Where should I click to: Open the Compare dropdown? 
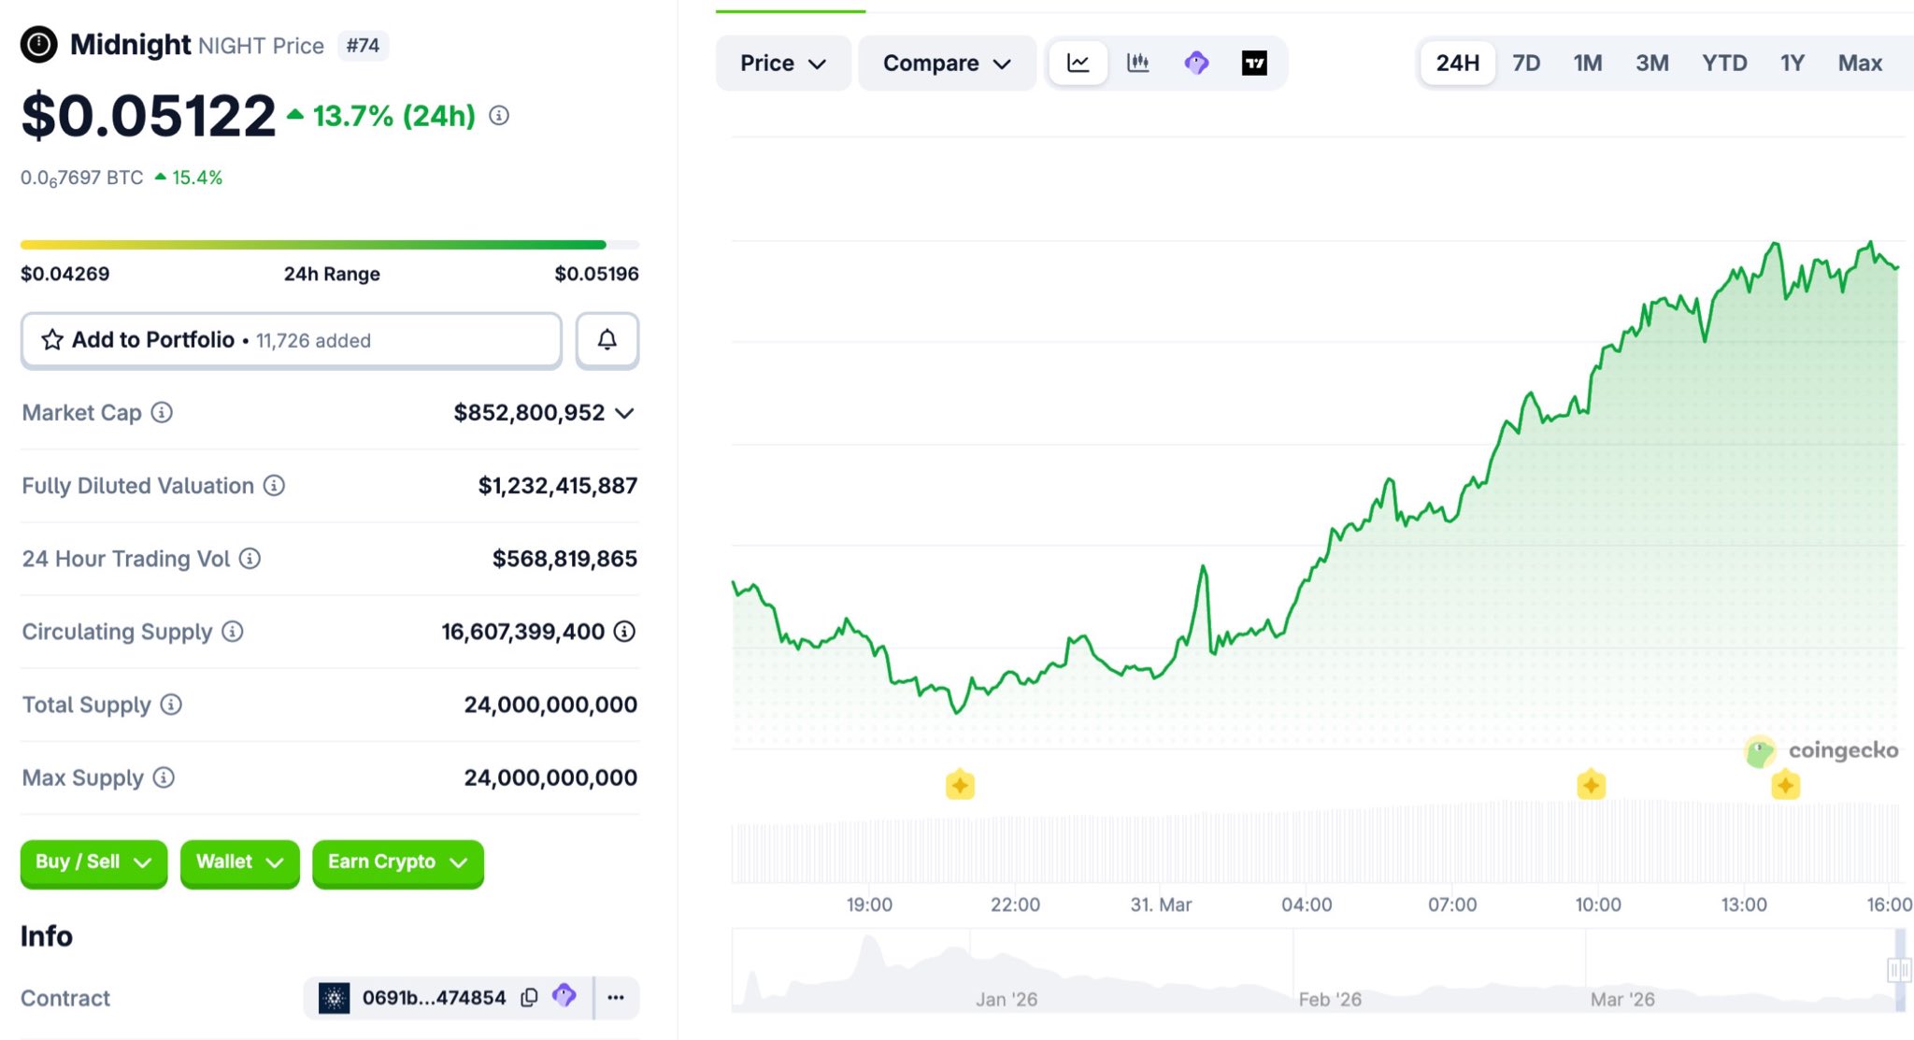pyautogui.click(x=946, y=63)
